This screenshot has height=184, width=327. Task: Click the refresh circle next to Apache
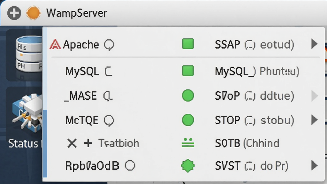point(109,45)
